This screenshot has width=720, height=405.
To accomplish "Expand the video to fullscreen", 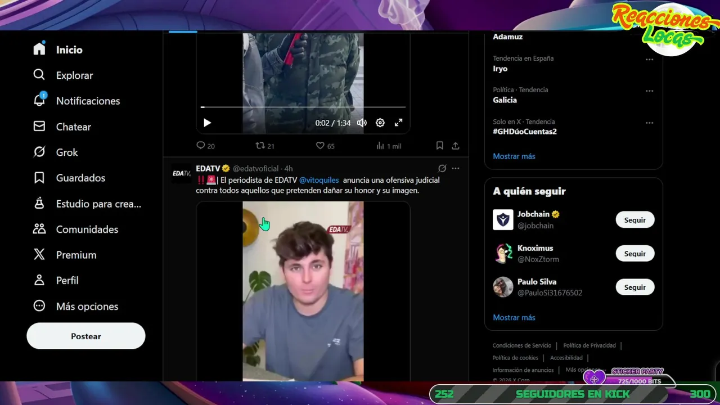I will point(398,123).
